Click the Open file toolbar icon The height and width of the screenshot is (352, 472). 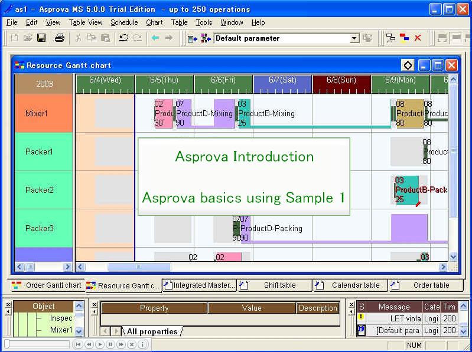point(28,38)
